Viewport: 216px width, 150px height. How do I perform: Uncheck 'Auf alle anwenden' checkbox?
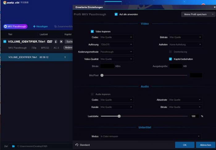(x=116, y=14)
